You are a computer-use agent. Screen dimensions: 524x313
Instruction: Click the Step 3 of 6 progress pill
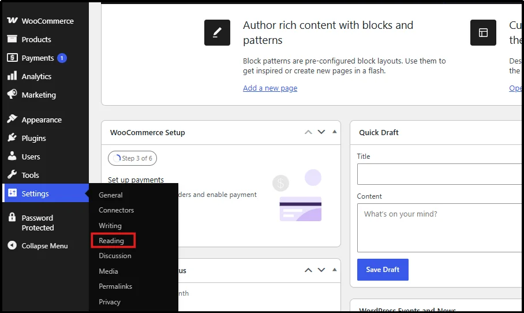tap(132, 158)
